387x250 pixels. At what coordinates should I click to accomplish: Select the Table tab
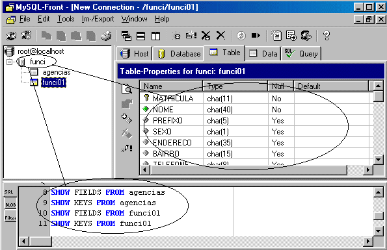coord(224,53)
